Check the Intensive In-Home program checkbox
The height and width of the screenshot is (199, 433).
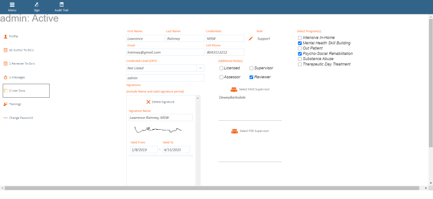(300, 38)
